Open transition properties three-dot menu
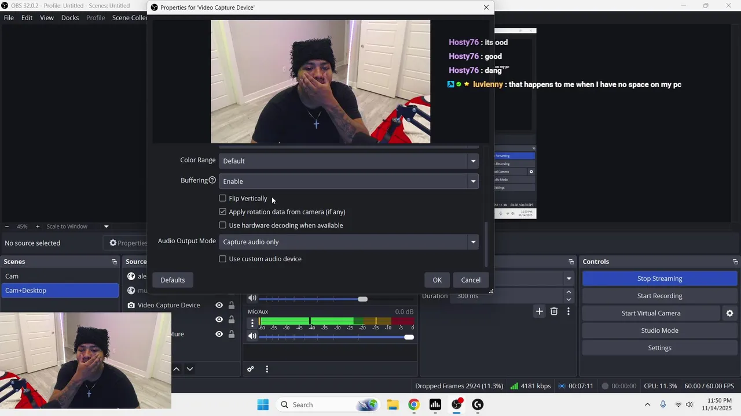 pos(568,311)
